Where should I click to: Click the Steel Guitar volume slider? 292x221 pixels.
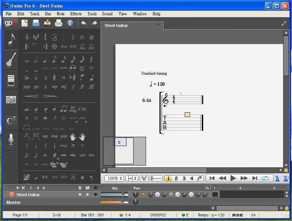(x=114, y=195)
